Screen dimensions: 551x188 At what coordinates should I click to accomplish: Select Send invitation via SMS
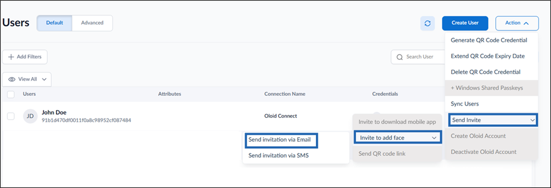pyautogui.click(x=278, y=156)
